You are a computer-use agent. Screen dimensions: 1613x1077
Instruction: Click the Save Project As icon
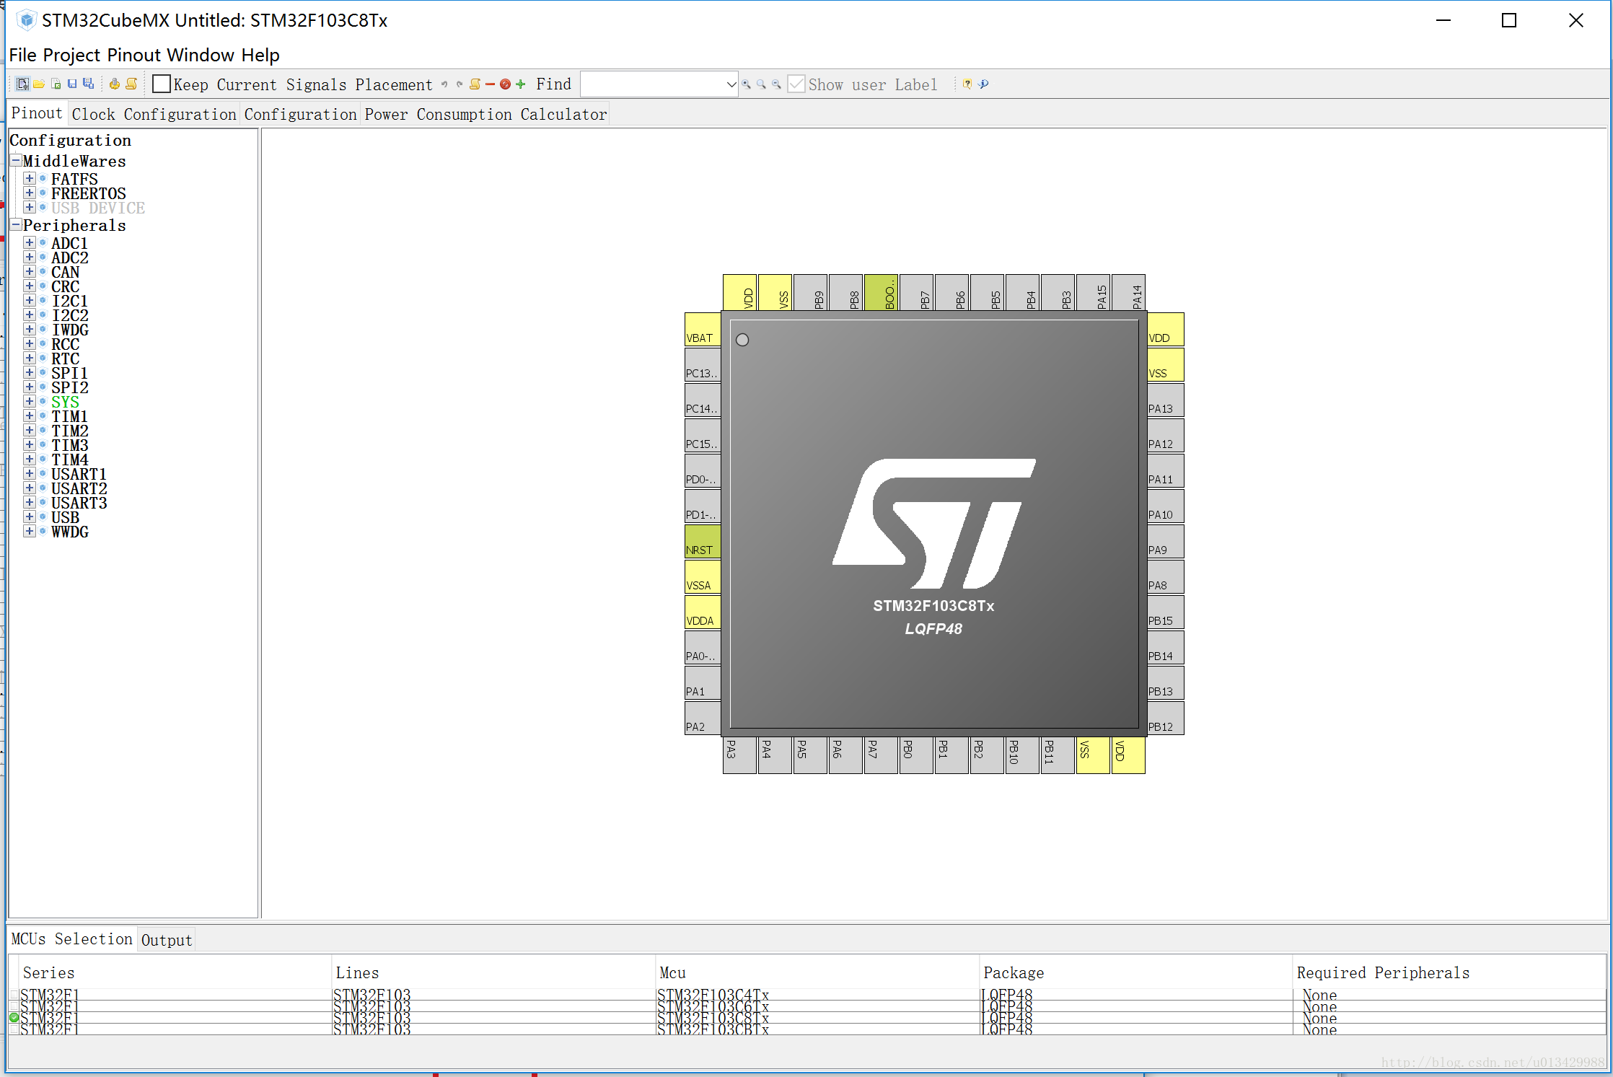89,84
